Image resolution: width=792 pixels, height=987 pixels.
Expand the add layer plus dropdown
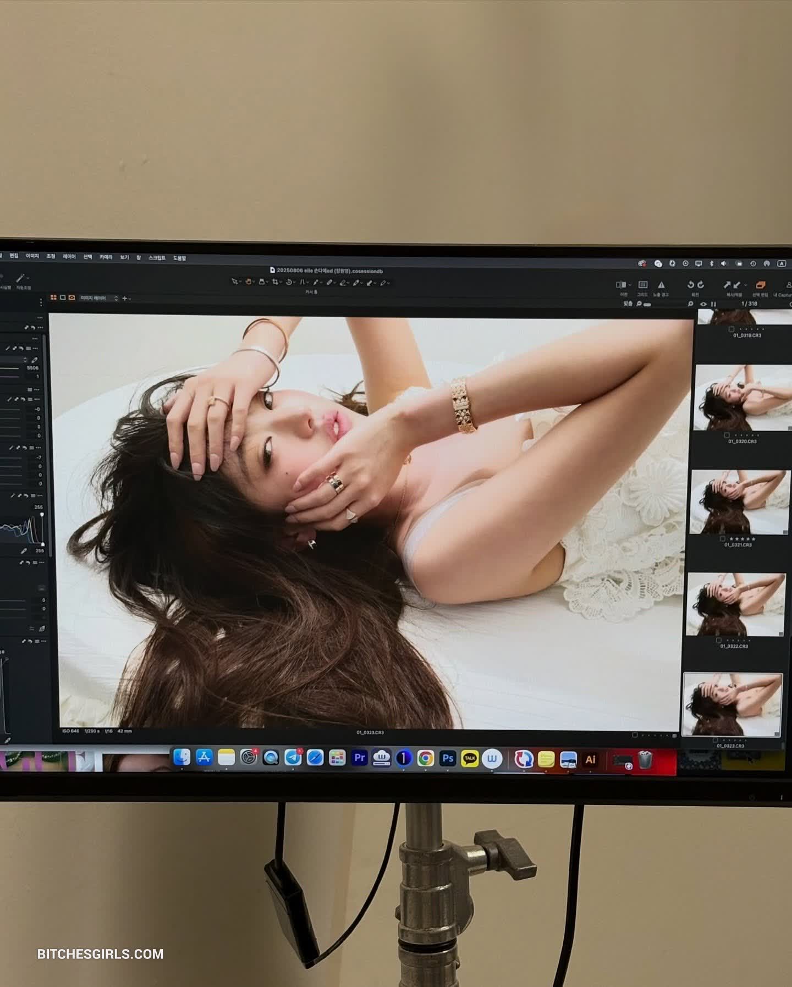point(127,298)
